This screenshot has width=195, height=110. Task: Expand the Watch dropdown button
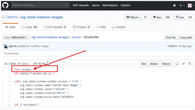coord(133,17)
